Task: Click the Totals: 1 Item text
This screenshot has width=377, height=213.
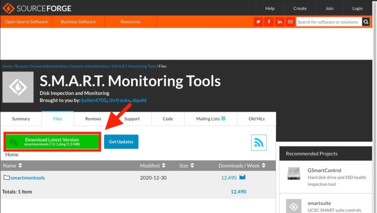Action: click(17, 192)
